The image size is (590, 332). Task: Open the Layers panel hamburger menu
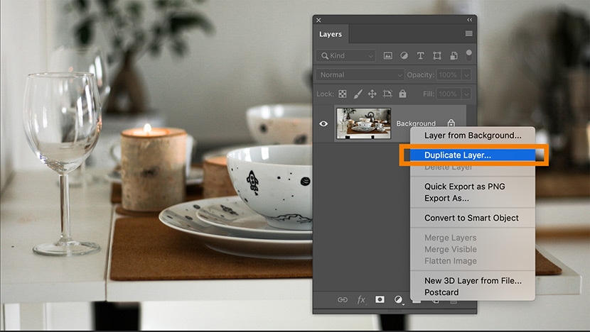tap(469, 33)
